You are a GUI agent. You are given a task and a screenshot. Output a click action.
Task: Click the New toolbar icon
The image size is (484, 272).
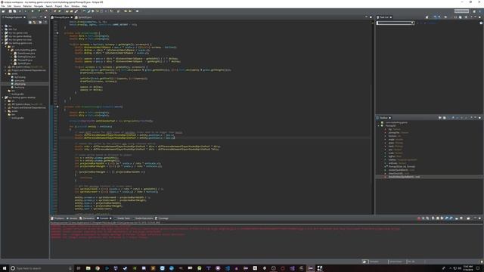coord(3,11)
